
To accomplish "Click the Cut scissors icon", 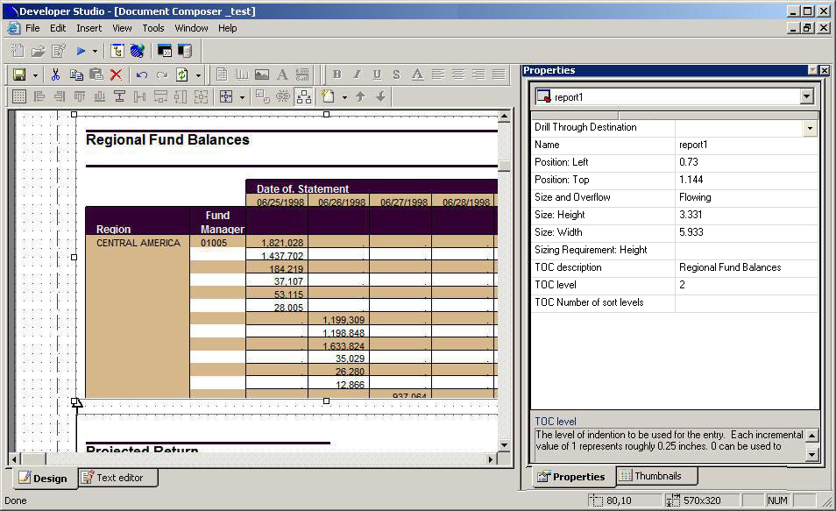I will [56, 75].
